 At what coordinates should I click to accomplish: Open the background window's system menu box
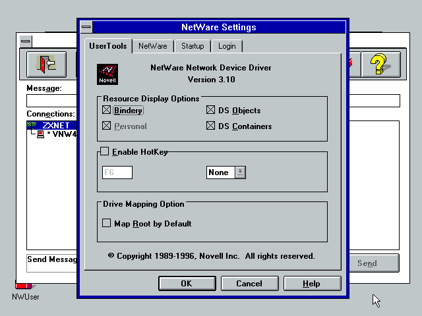coord(26,41)
